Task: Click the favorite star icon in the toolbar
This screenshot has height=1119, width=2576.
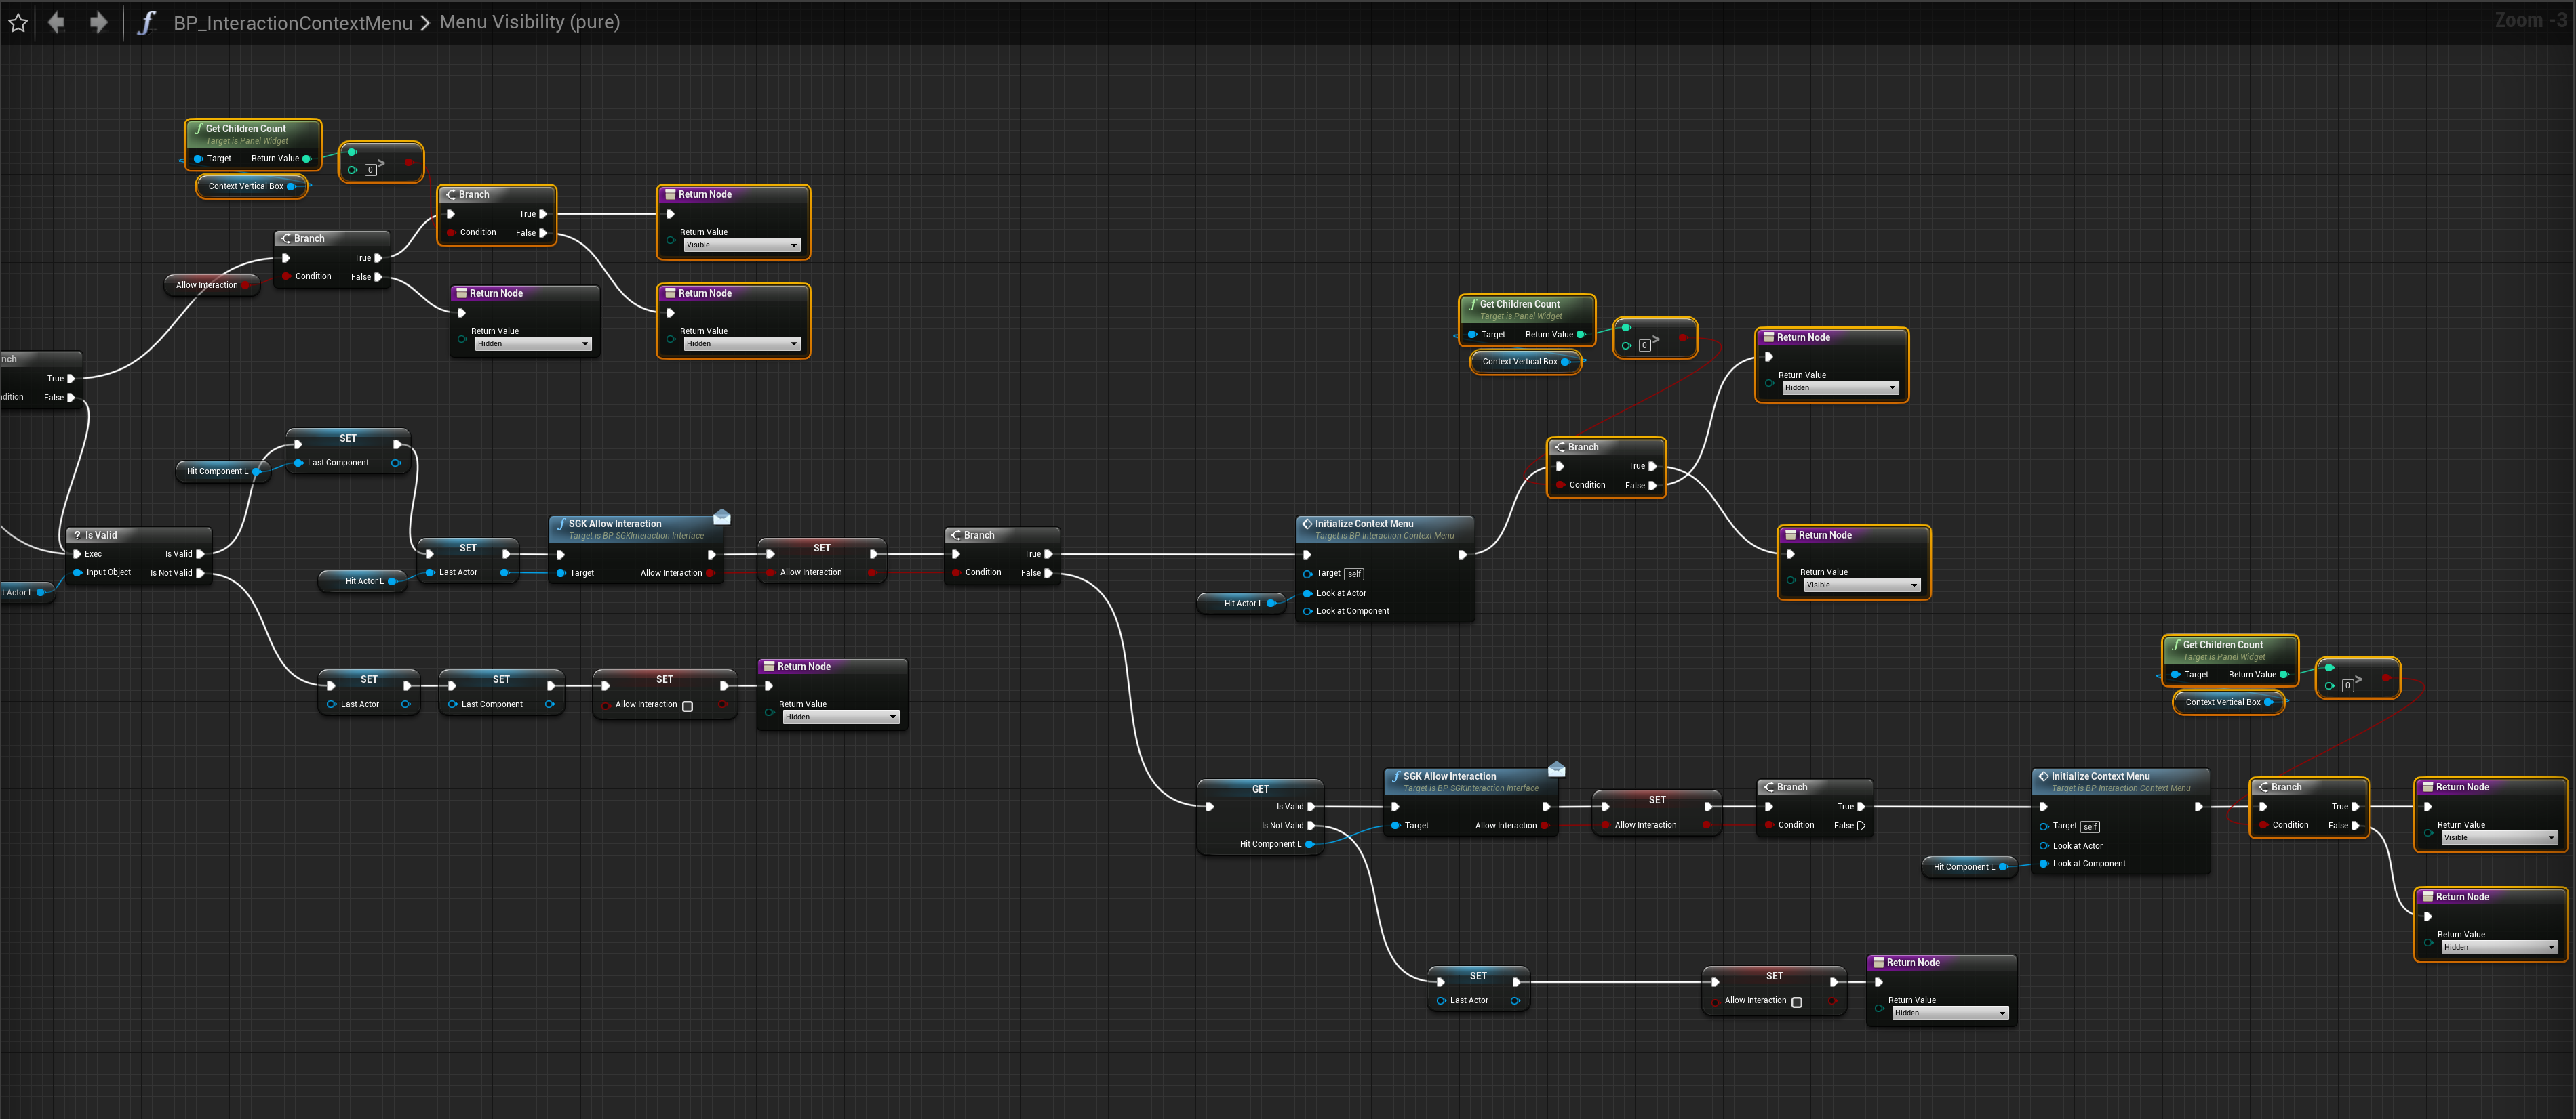Action: 18,22
